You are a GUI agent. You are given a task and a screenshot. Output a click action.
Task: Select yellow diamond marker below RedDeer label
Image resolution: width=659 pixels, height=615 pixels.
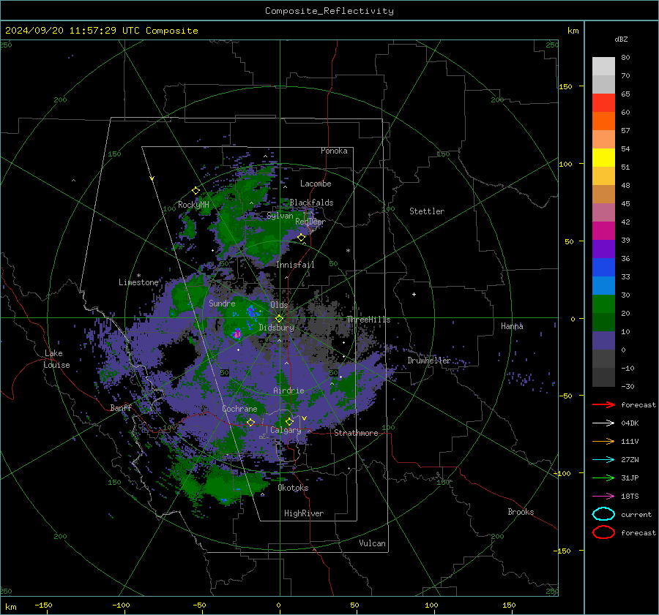pyautogui.click(x=301, y=238)
